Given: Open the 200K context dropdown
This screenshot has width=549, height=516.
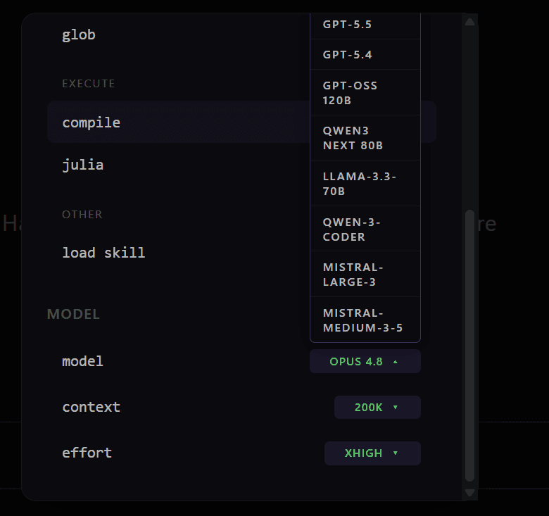Looking at the screenshot, I should [x=377, y=407].
